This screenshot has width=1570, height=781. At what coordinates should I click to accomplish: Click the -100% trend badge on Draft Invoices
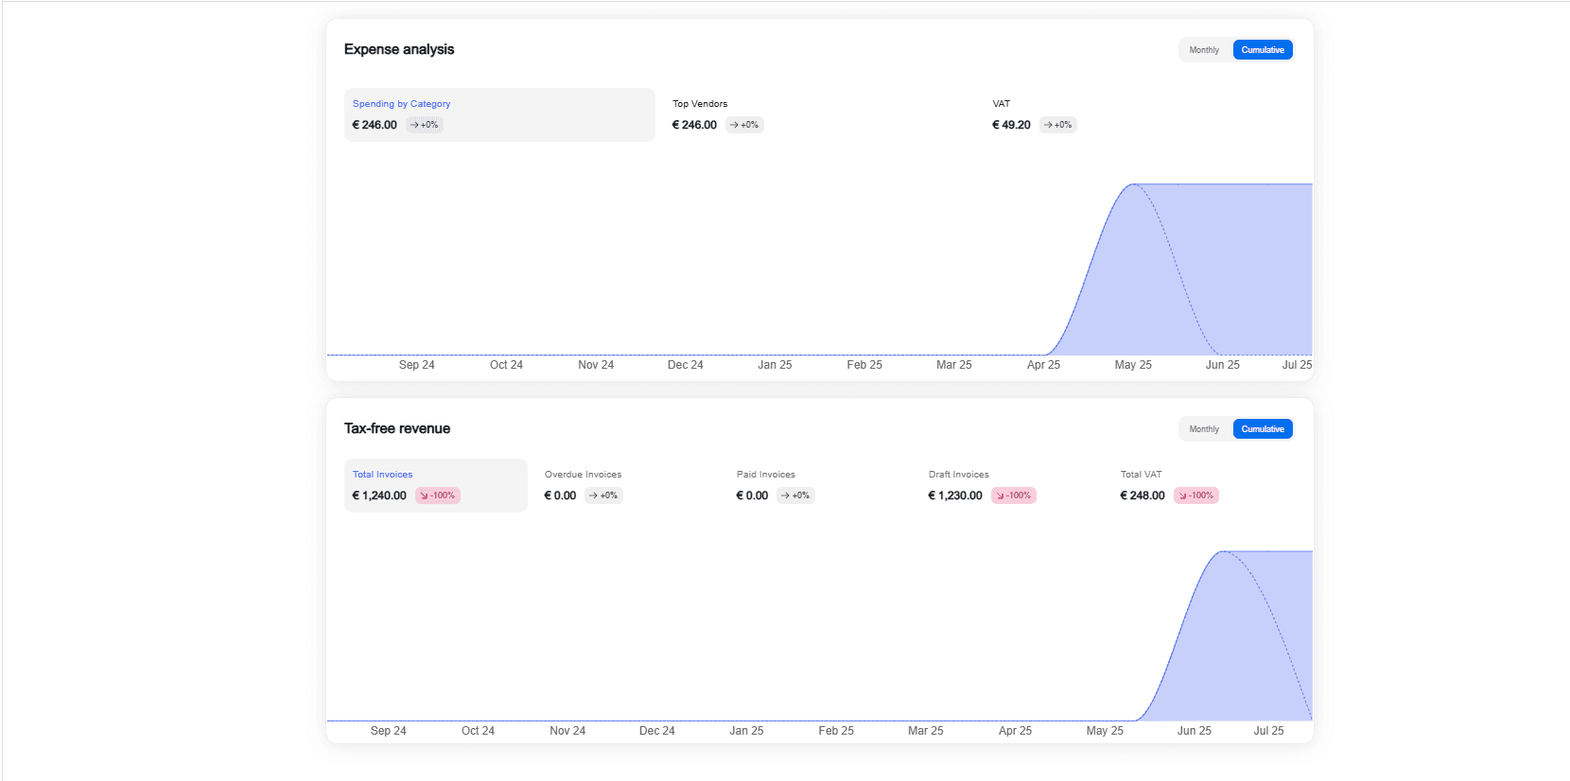(1014, 495)
